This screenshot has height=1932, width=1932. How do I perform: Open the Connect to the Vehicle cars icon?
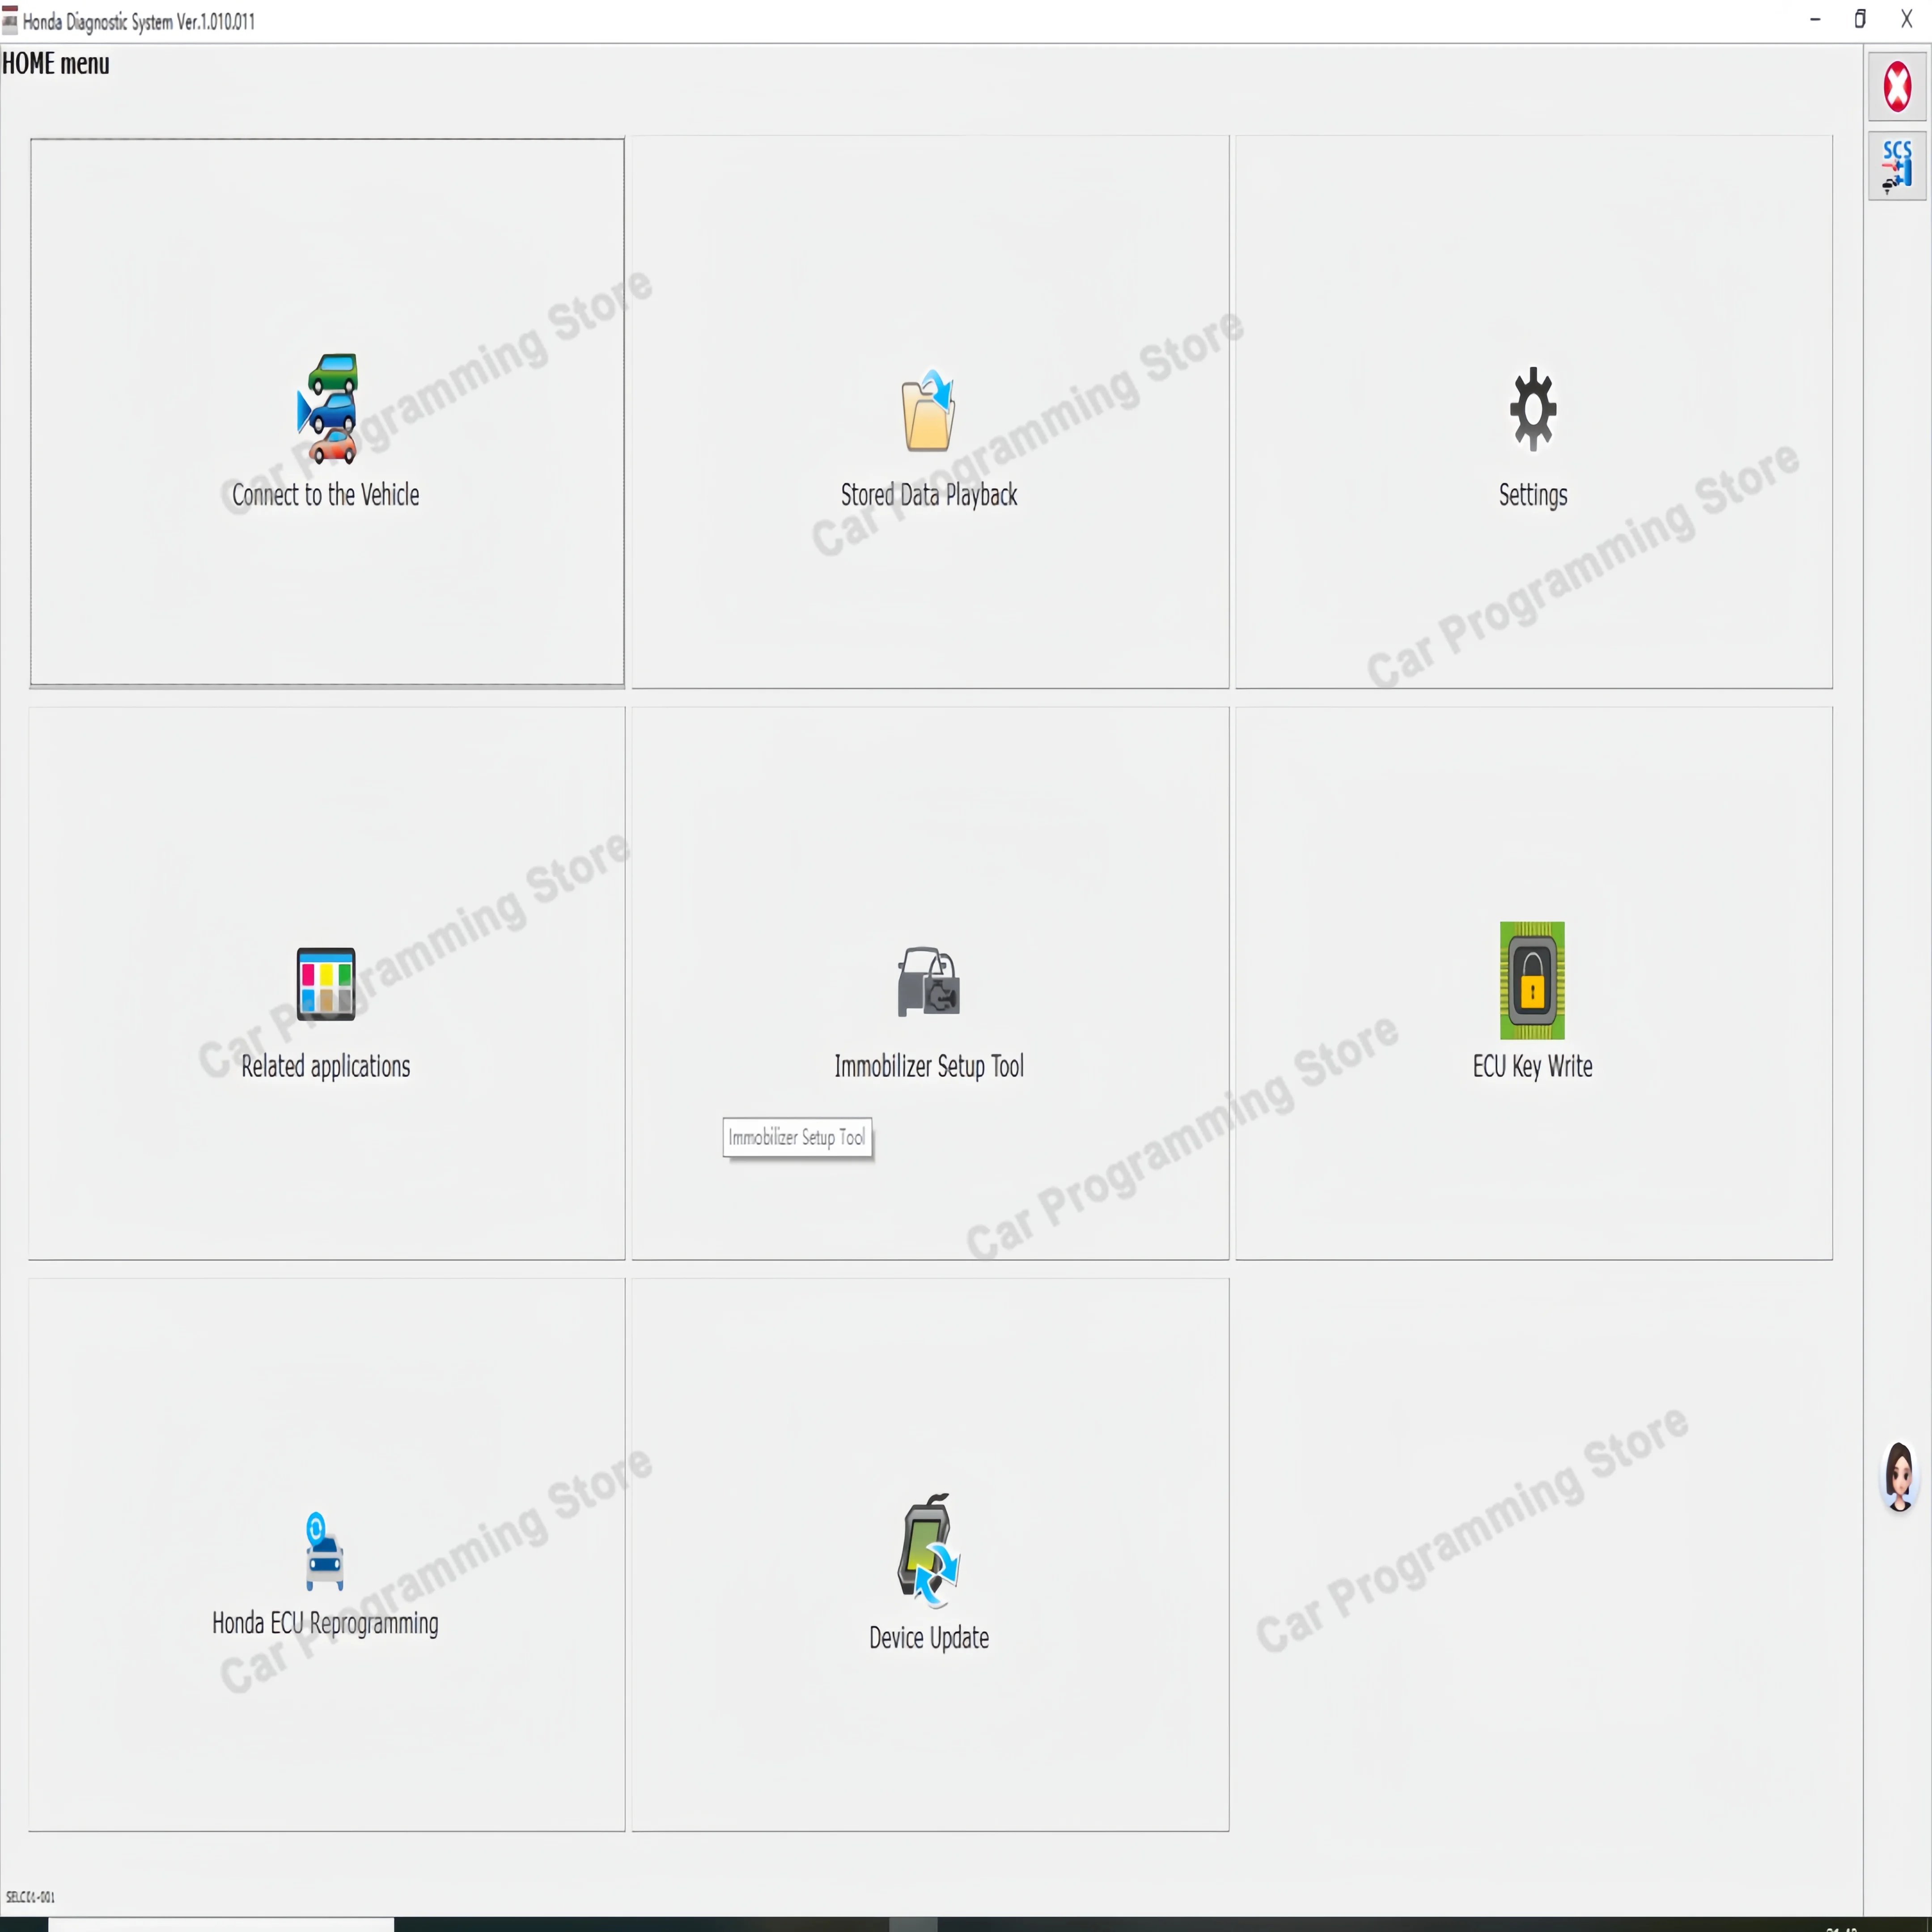pos(328,409)
